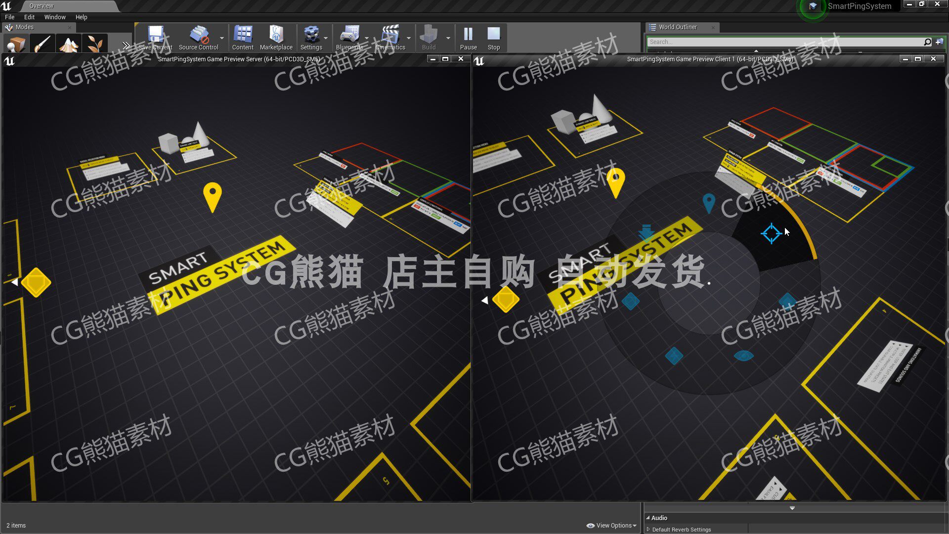This screenshot has width=949, height=534.
Task: Click the Save Current toolbar icon
Action: (x=155, y=35)
